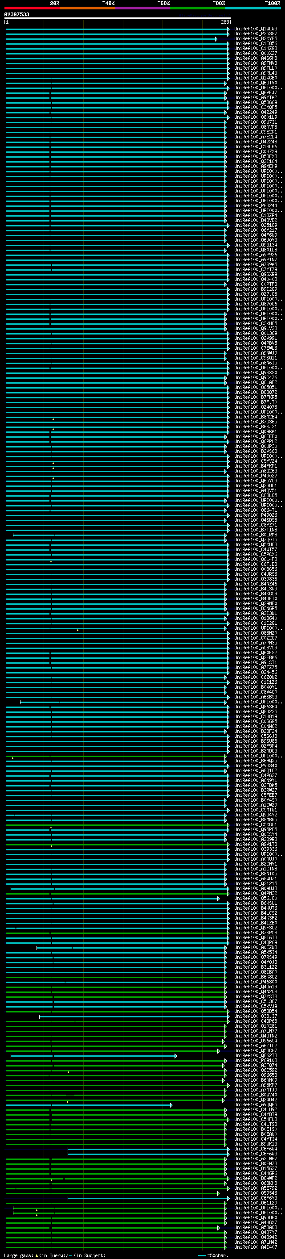This screenshot has height=1259, width=285.
Task: Select hit label UniRef100_C1BLK6
Action: pos(255,146)
